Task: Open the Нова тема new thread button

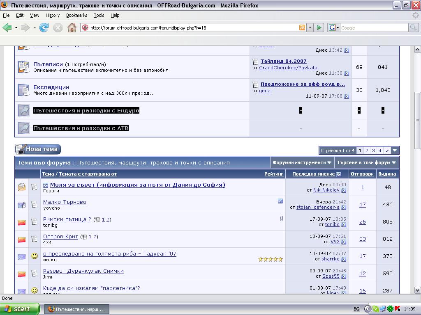Action: pyautogui.click(x=38, y=149)
